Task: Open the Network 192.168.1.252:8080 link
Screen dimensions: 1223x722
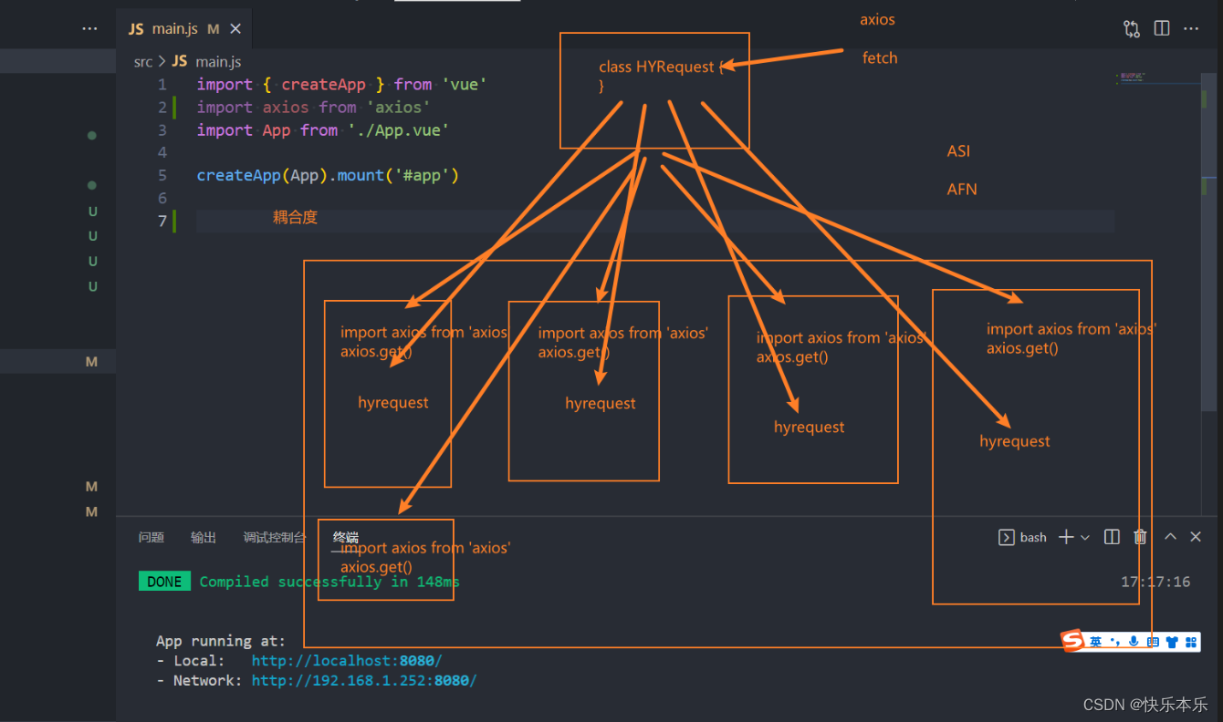Action: pyautogui.click(x=363, y=680)
